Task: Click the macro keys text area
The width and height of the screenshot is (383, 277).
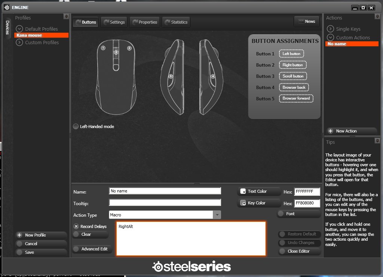Action: pos(191,238)
